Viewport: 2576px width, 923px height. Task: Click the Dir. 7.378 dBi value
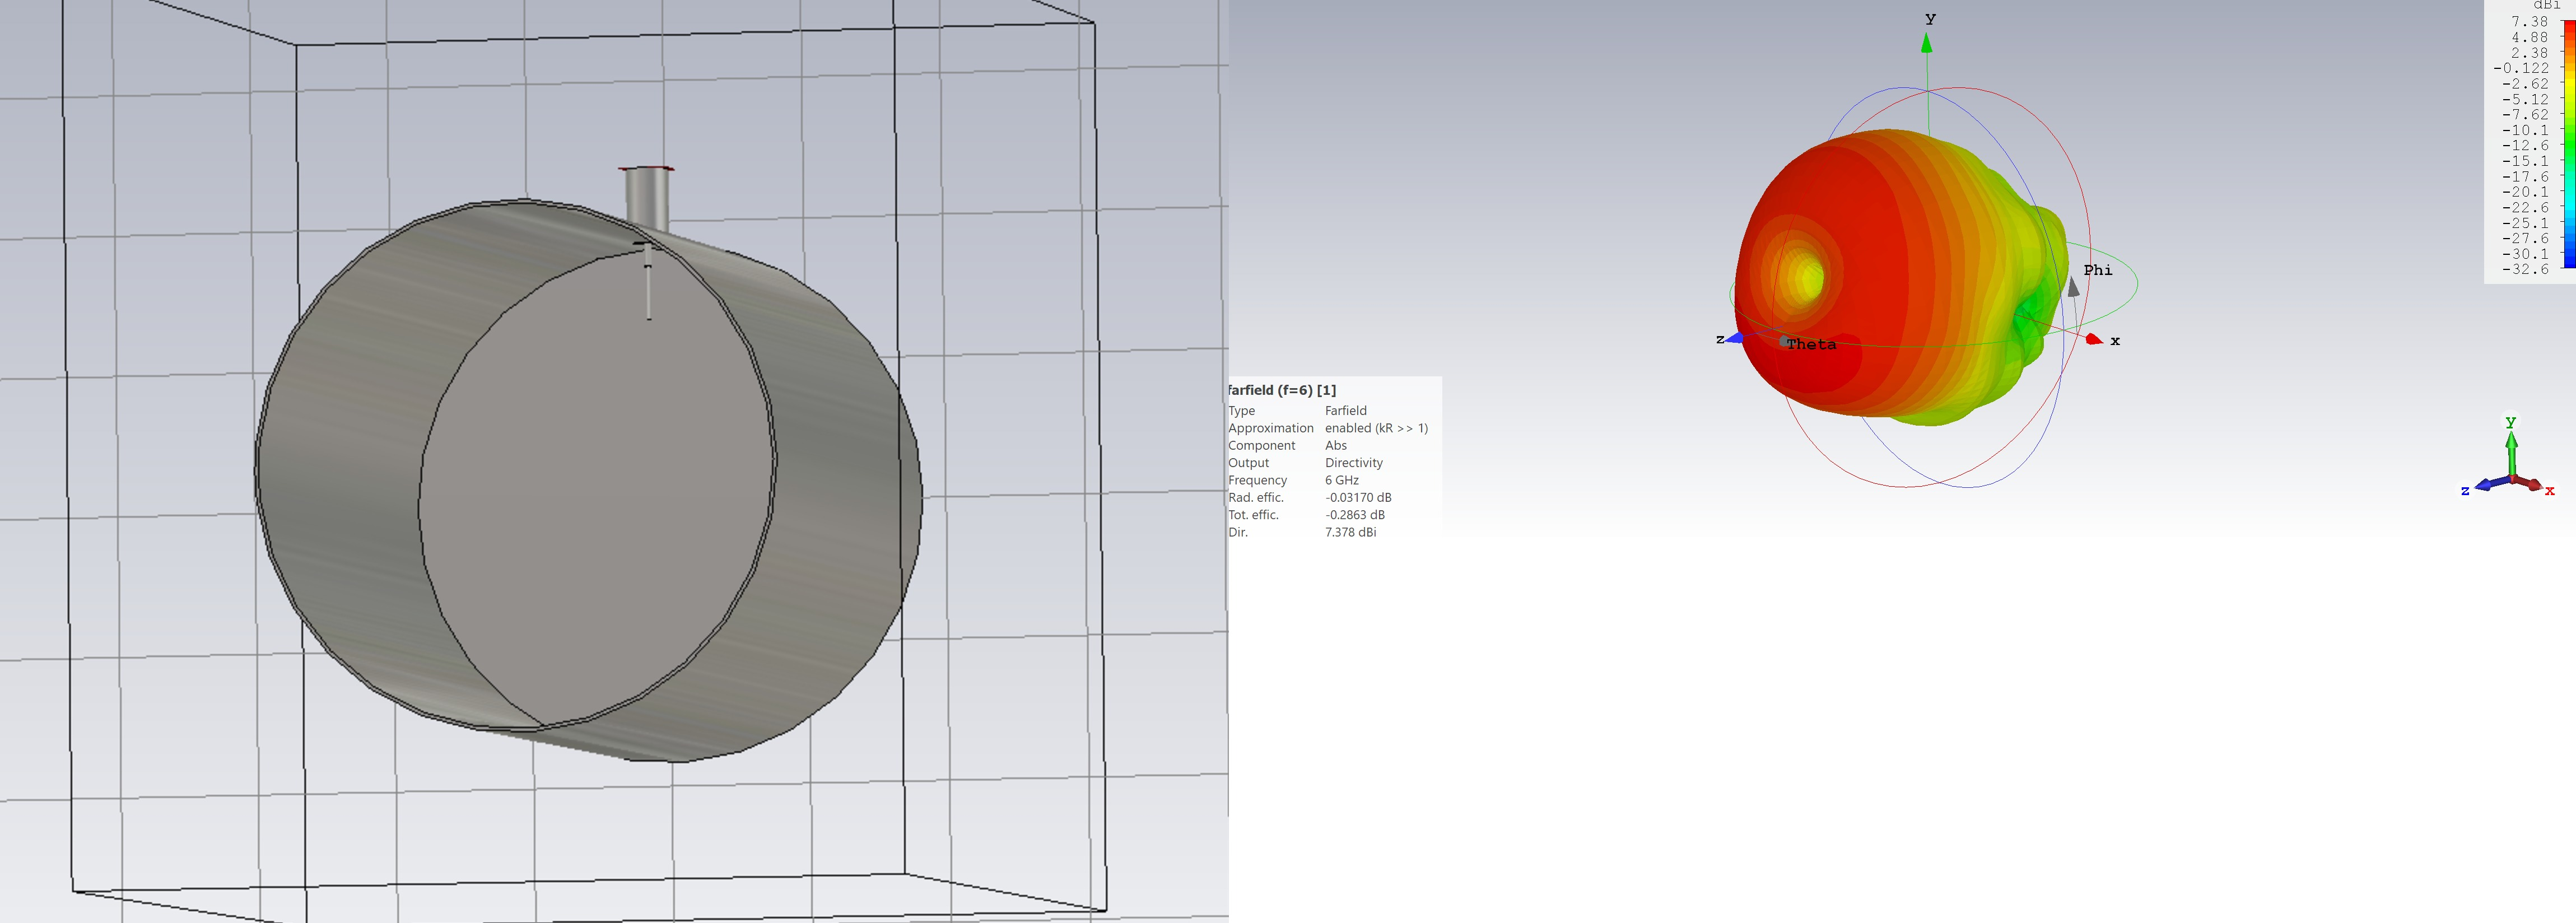[x=1351, y=532]
